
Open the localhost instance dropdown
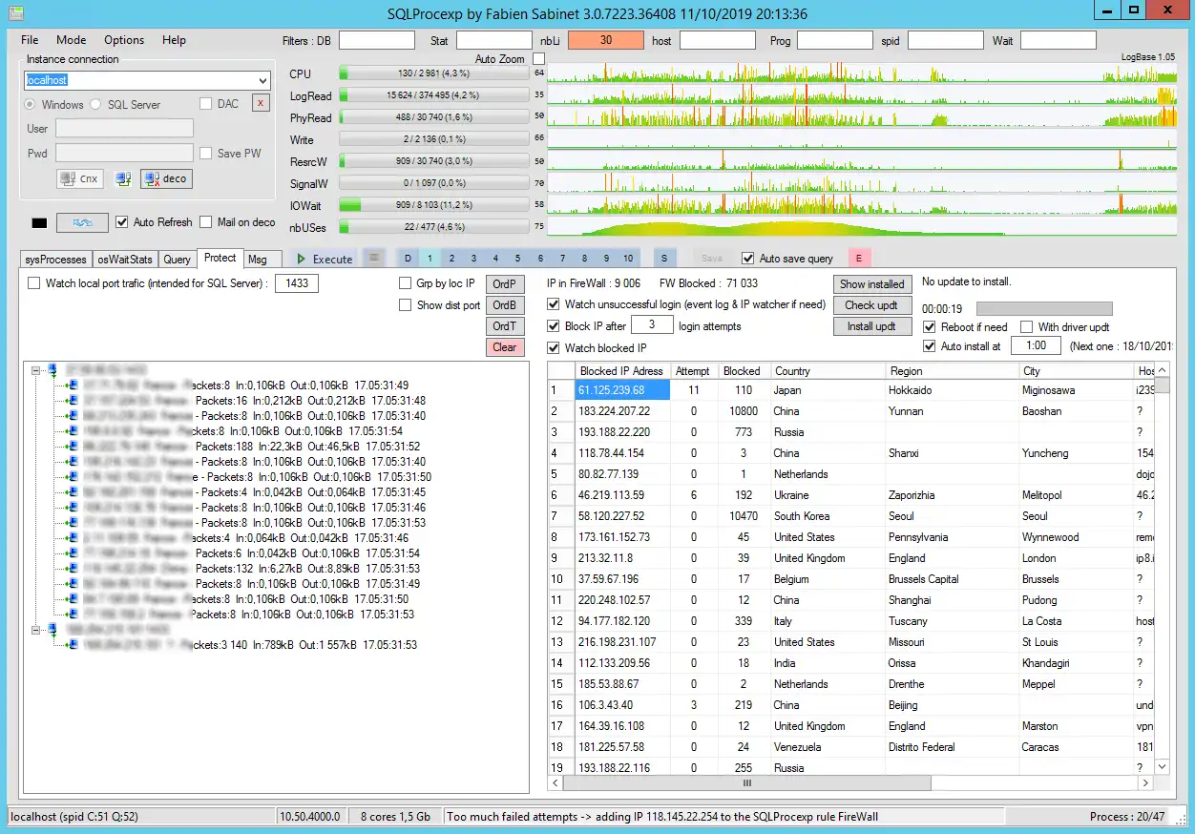tap(262, 81)
